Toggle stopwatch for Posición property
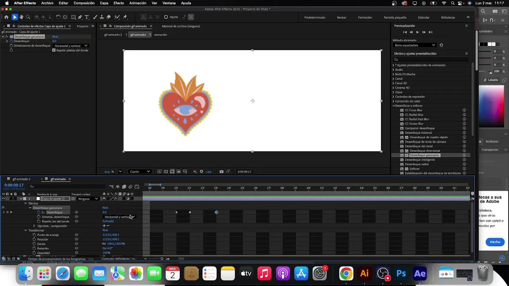 [34, 240]
